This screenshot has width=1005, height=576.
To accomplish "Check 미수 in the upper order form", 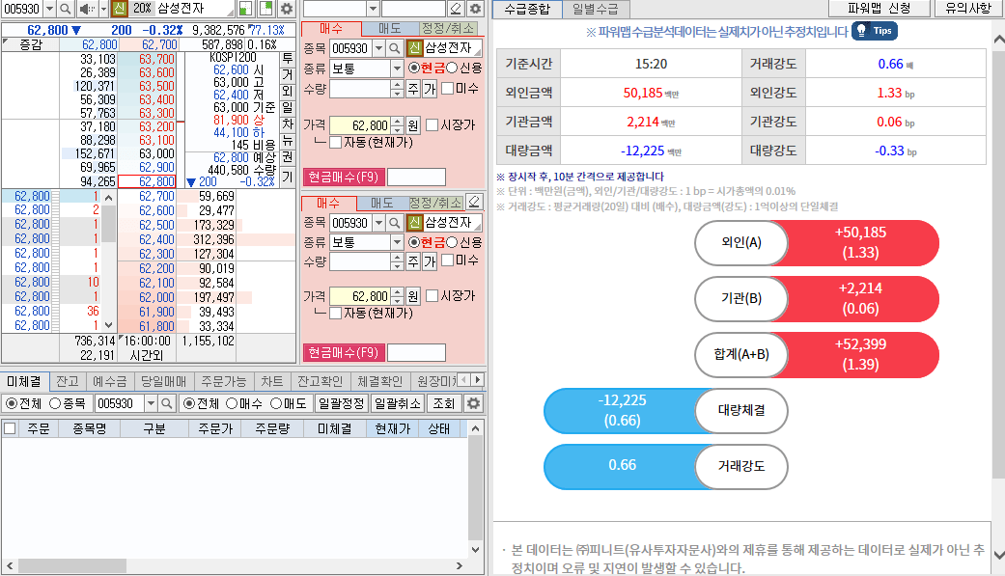I will click(448, 89).
